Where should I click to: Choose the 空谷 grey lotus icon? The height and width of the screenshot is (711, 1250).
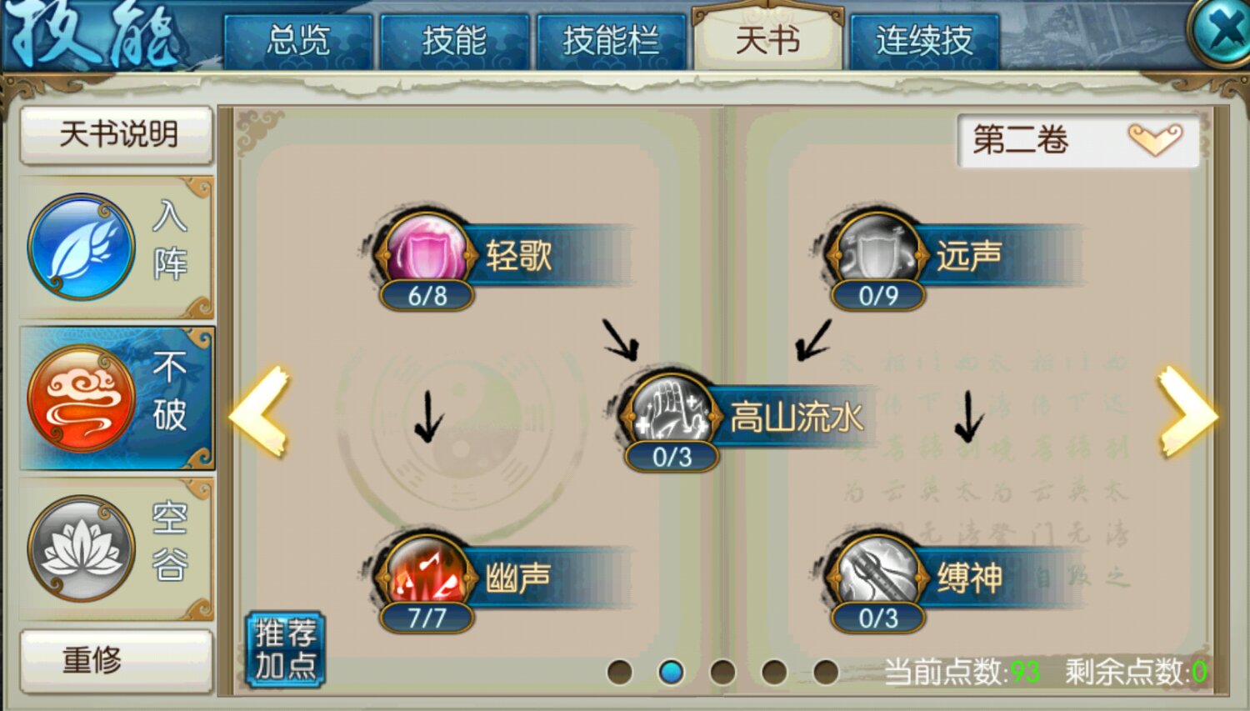point(82,548)
